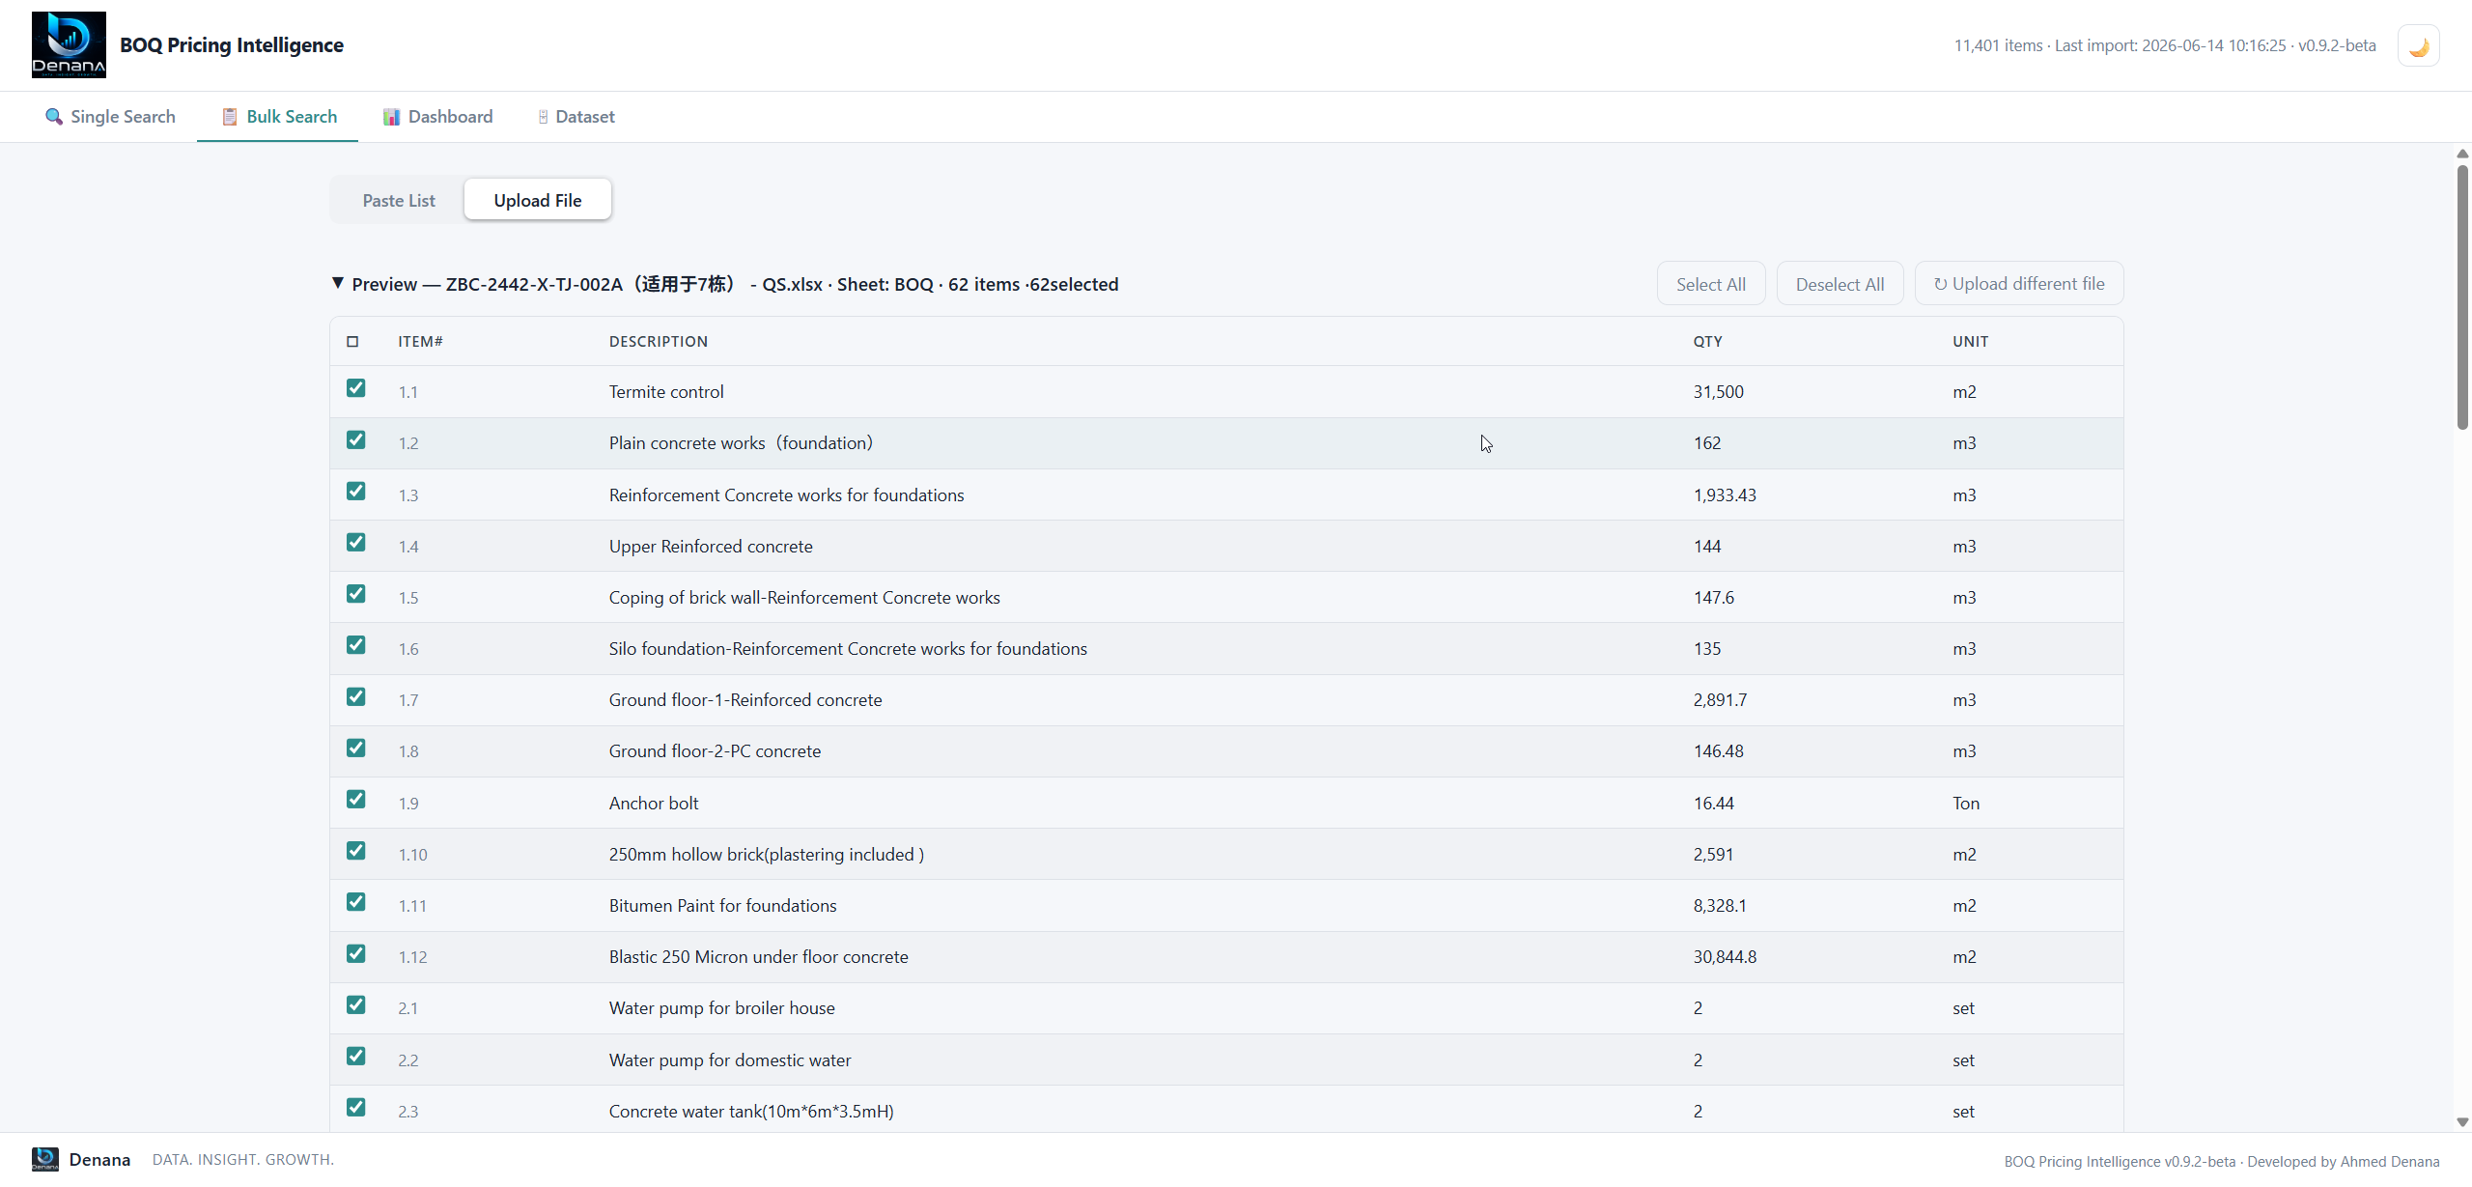Click 'Bitumen Paint for foundations' text

tap(722, 906)
